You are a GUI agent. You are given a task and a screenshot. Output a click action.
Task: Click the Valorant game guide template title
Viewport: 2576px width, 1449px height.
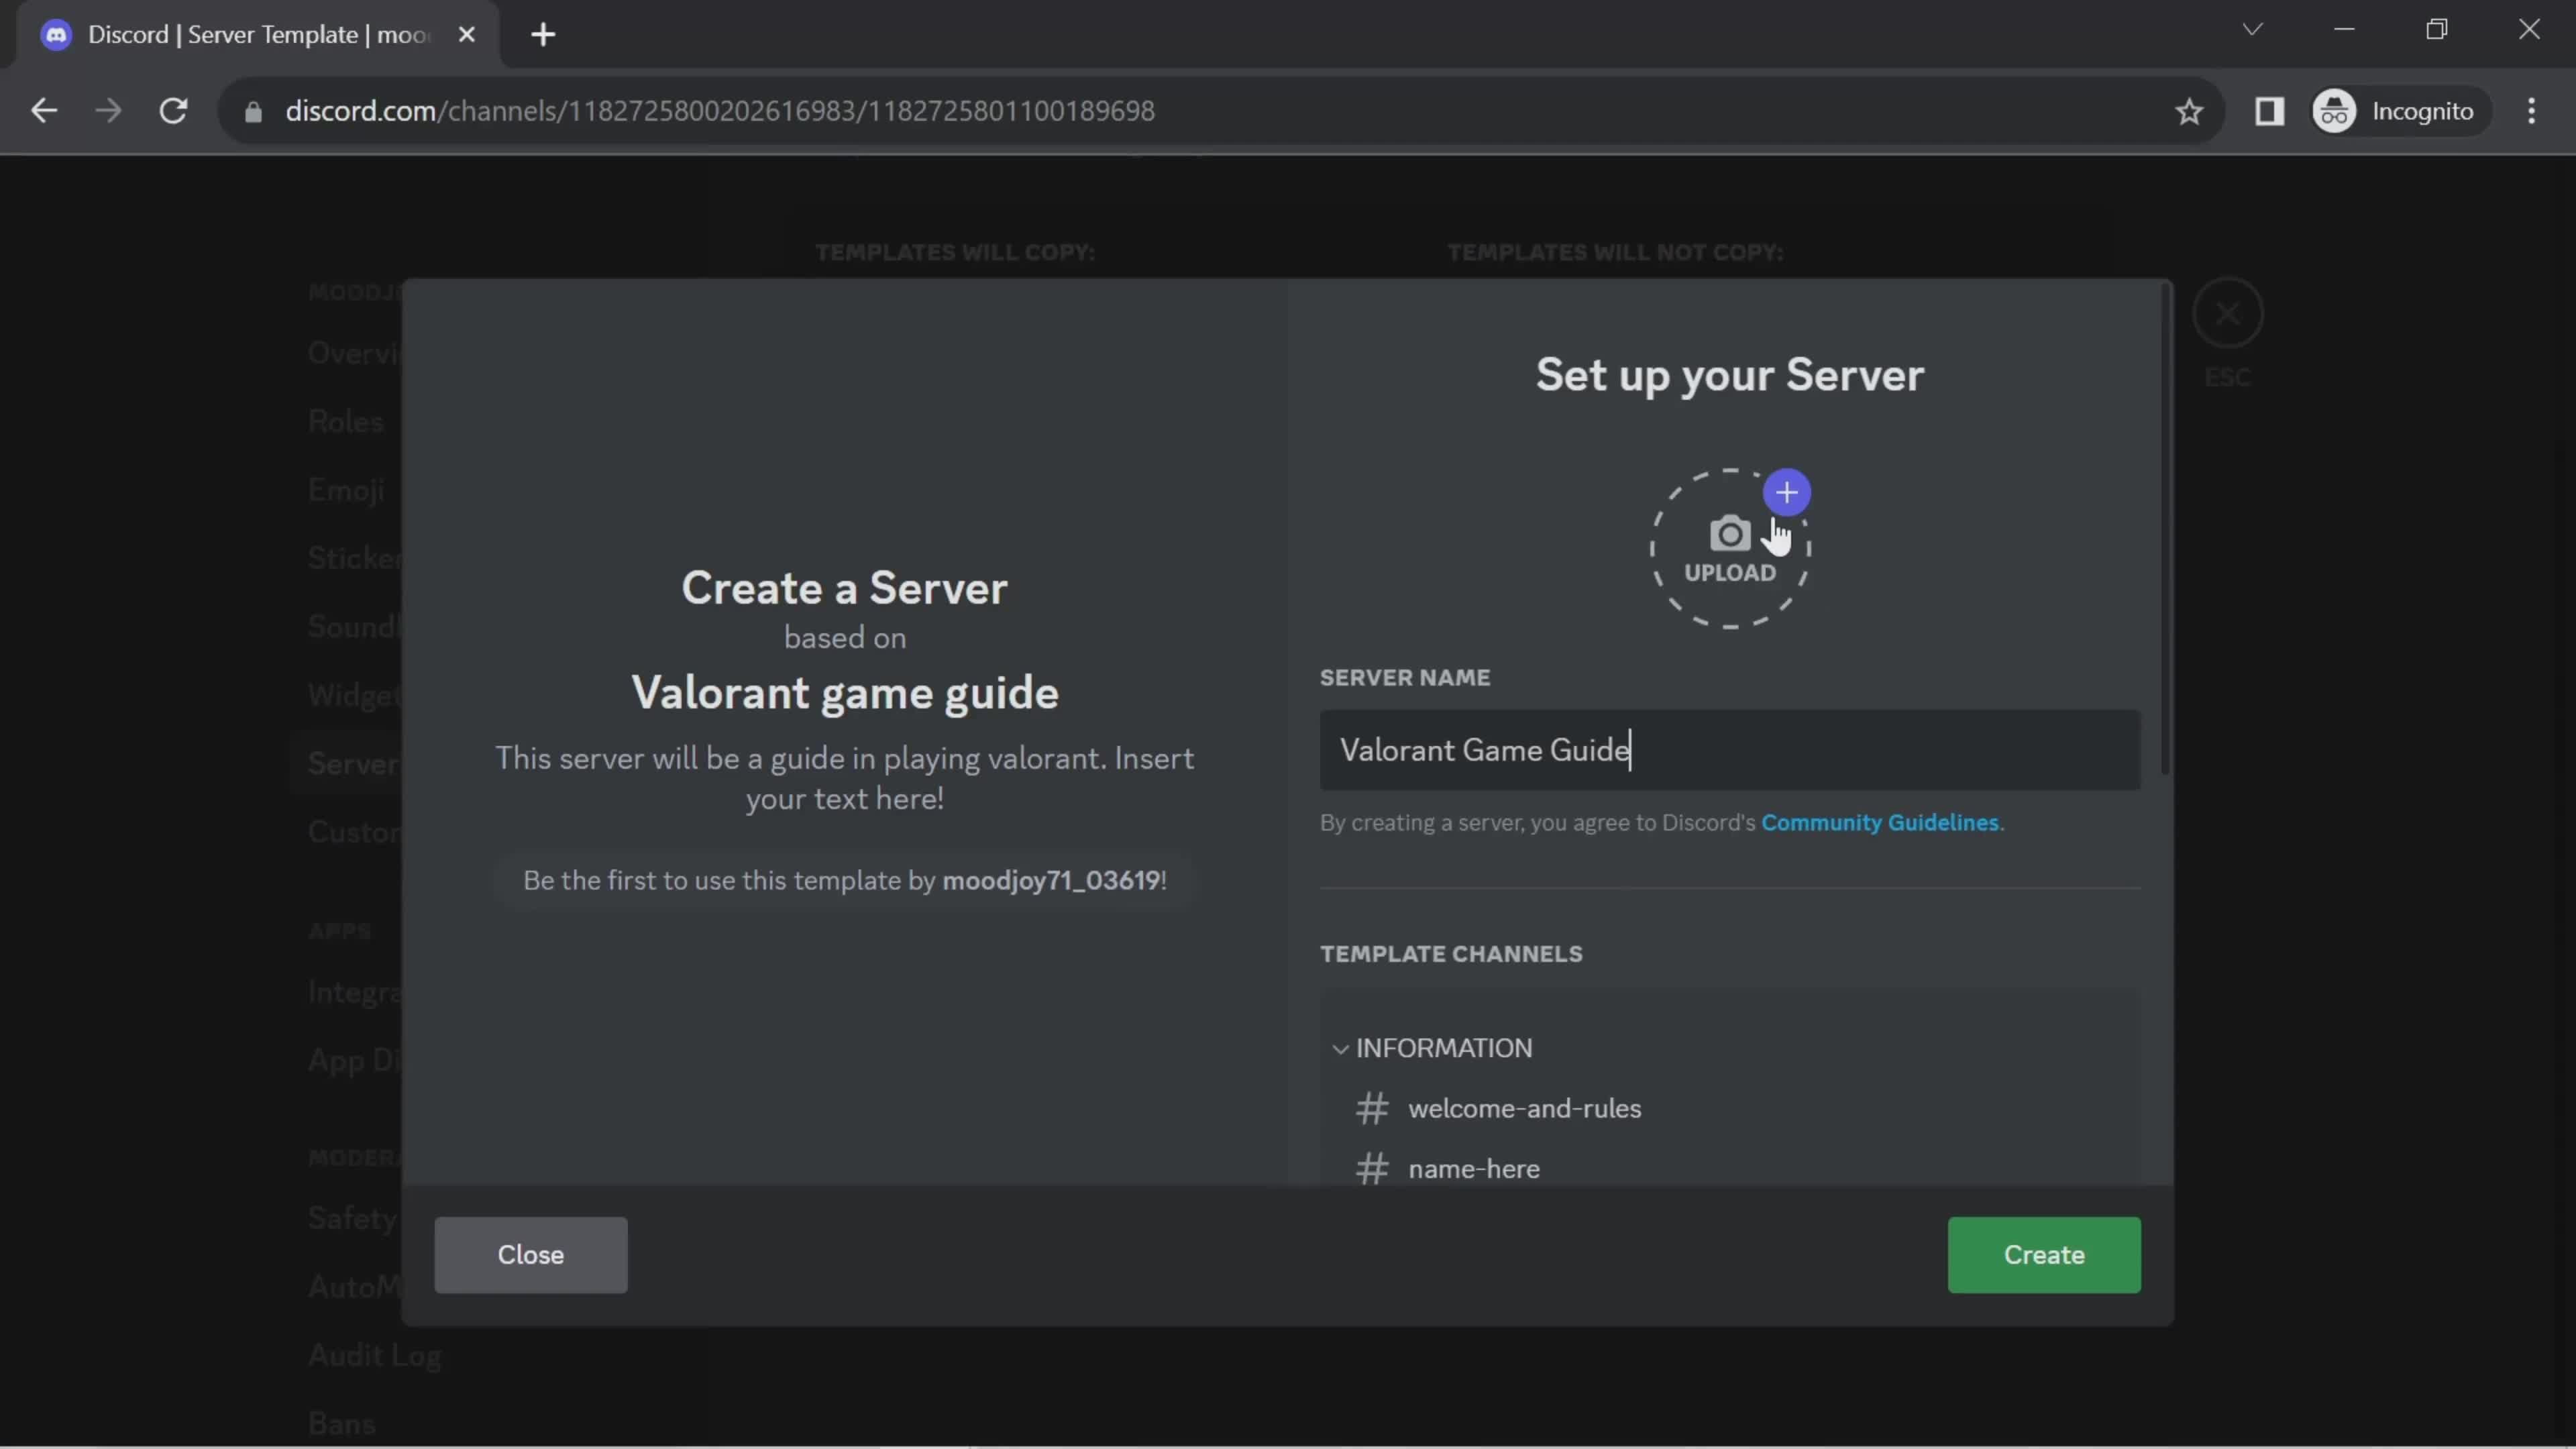[845, 693]
